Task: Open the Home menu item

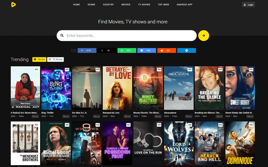Action: click(76, 5)
